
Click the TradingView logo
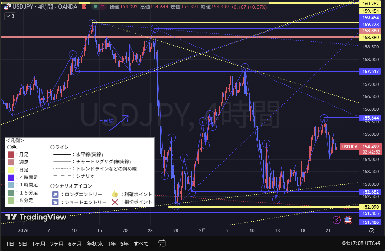pos(36,217)
